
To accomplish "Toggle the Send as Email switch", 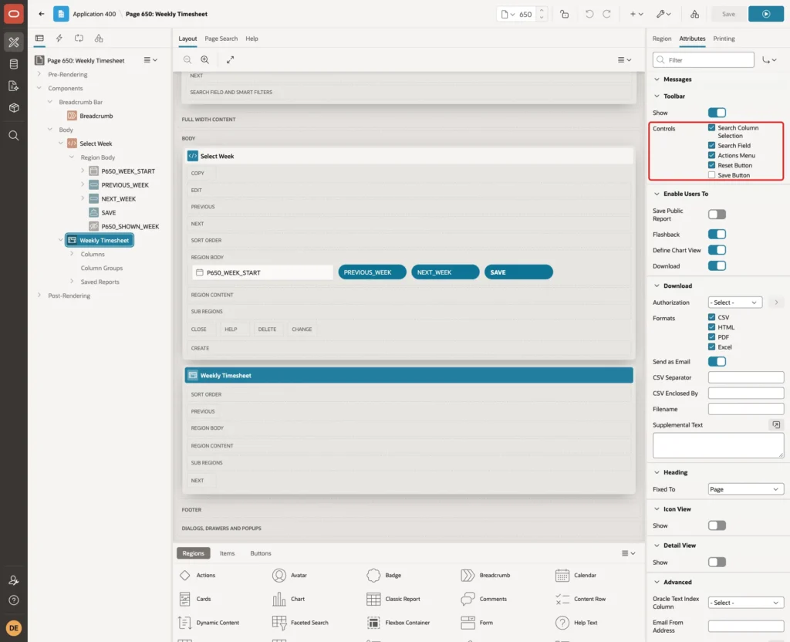I will [717, 361].
